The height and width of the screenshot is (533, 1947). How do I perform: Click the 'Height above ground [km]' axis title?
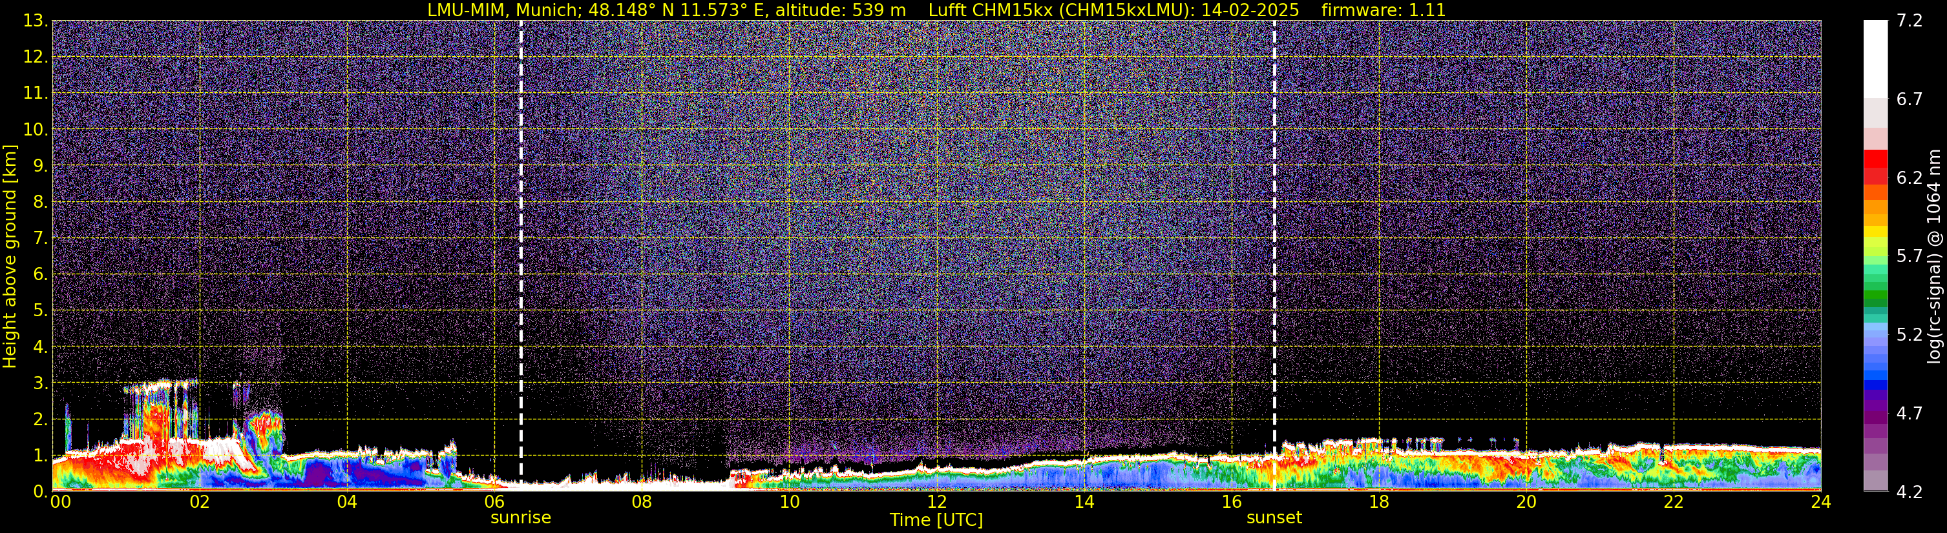[10, 256]
